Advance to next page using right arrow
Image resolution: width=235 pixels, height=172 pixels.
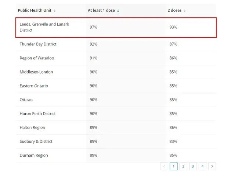212,166
